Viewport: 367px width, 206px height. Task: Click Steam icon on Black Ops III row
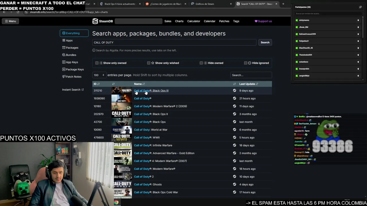click(235, 90)
